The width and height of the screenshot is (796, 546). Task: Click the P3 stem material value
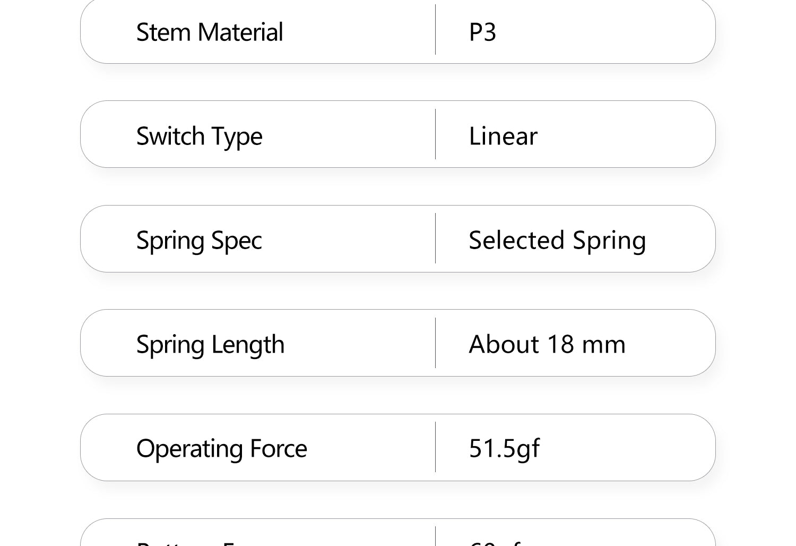[482, 32]
